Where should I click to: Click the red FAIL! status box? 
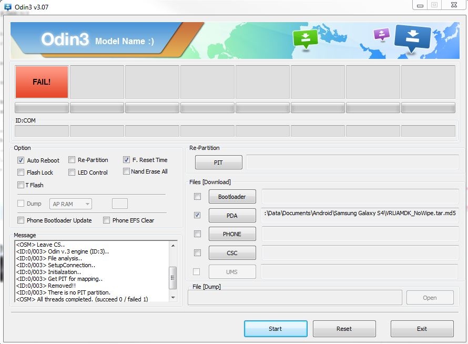42,82
